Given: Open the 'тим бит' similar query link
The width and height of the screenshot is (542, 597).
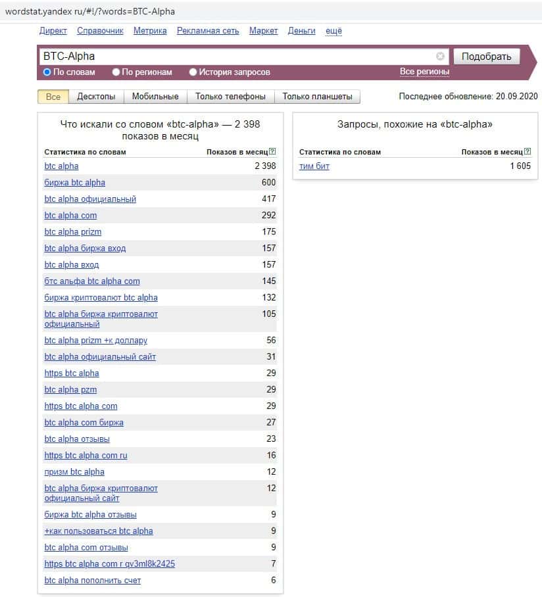Looking at the screenshot, I should 314,166.
